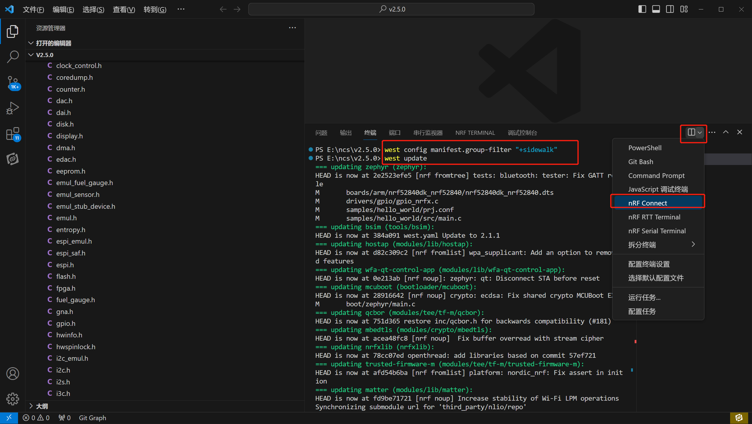Open the hidden menu bar ellipsis
752x424 pixels.
(181, 9)
